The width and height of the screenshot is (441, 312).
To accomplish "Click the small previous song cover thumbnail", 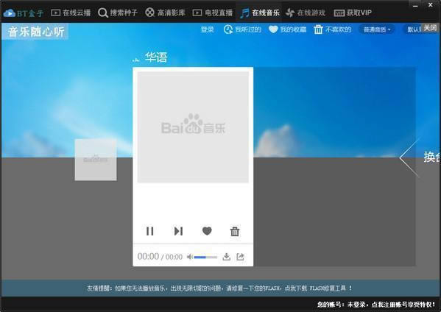I will tap(96, 160).
